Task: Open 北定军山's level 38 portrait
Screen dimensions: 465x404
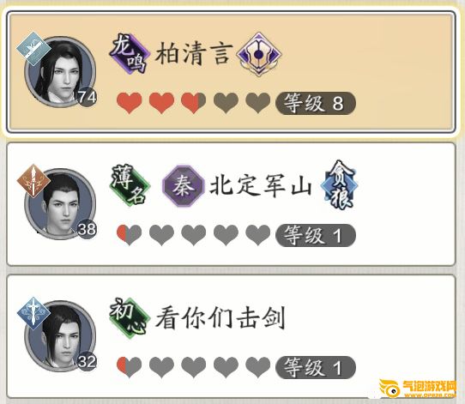Action: click(61, 204)
